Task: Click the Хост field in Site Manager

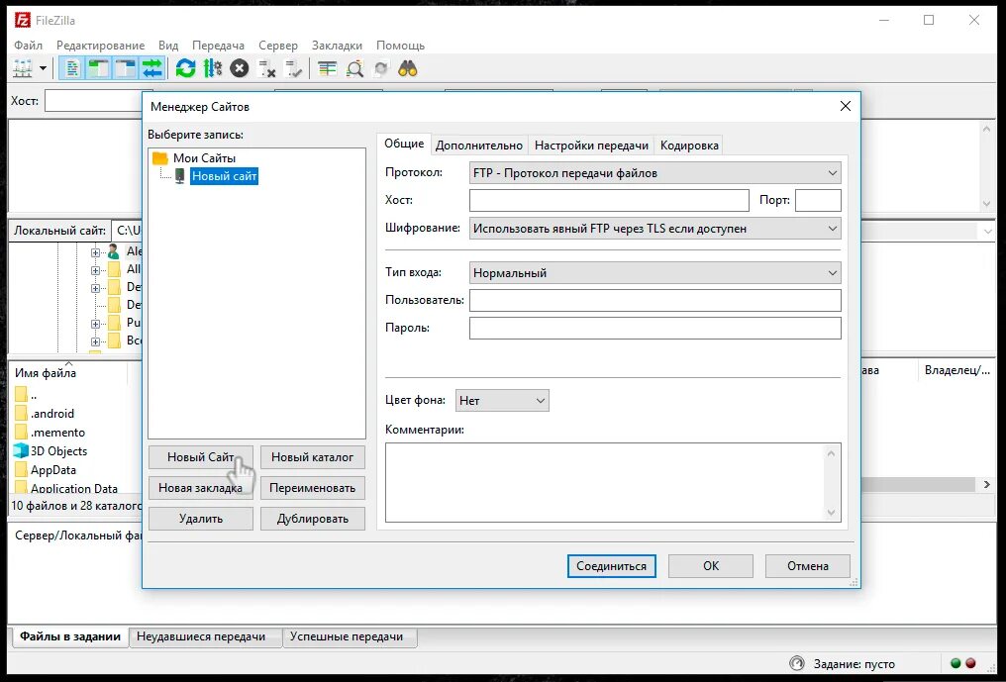Action: 610,200
